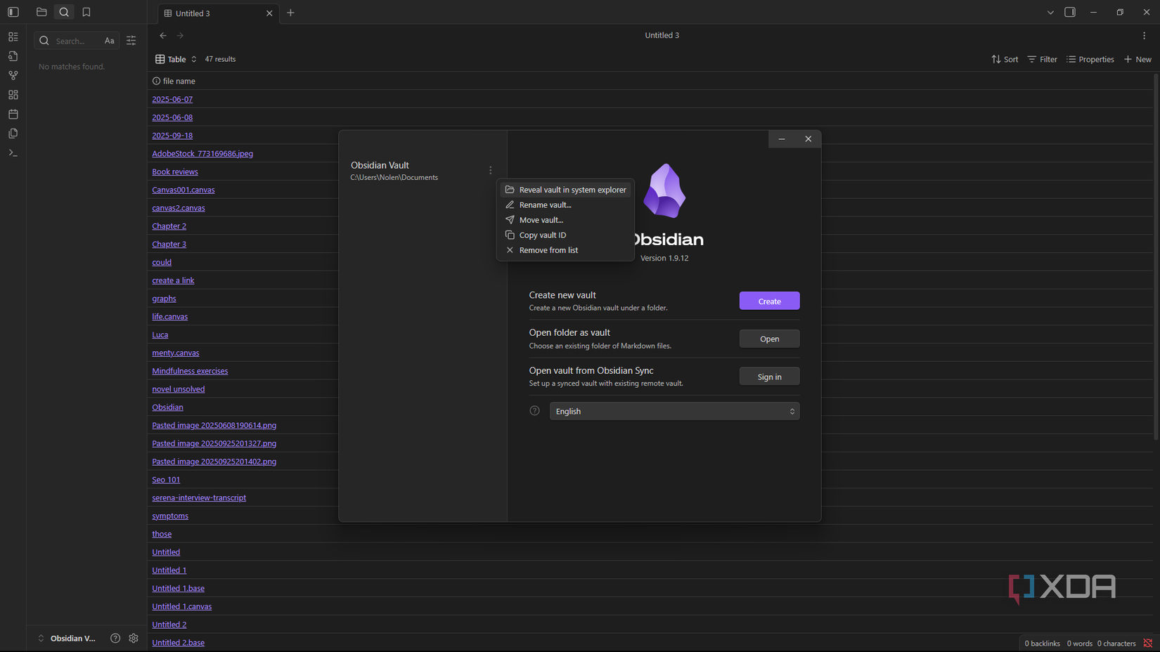Viewport: 1160px width, 652px height.
Task: Open daily note calendar ribbon icon
Action: [x=13, y=114]
